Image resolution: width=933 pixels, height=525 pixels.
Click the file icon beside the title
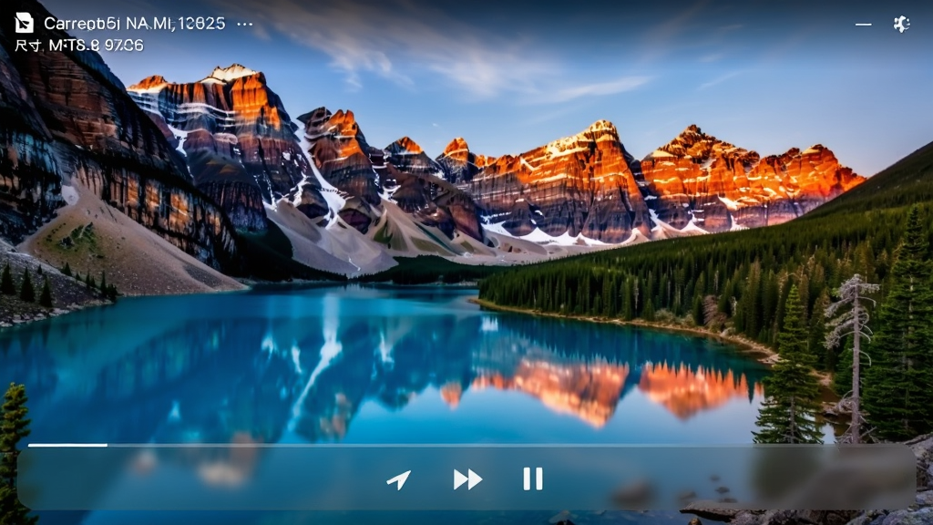pos(24,23)
